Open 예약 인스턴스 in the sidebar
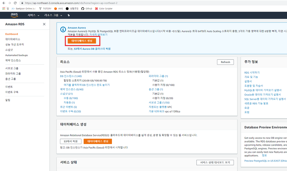 click(13, 61)
